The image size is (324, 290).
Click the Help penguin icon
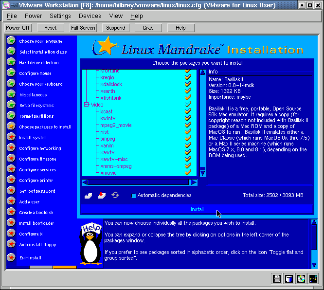[90, 245]
